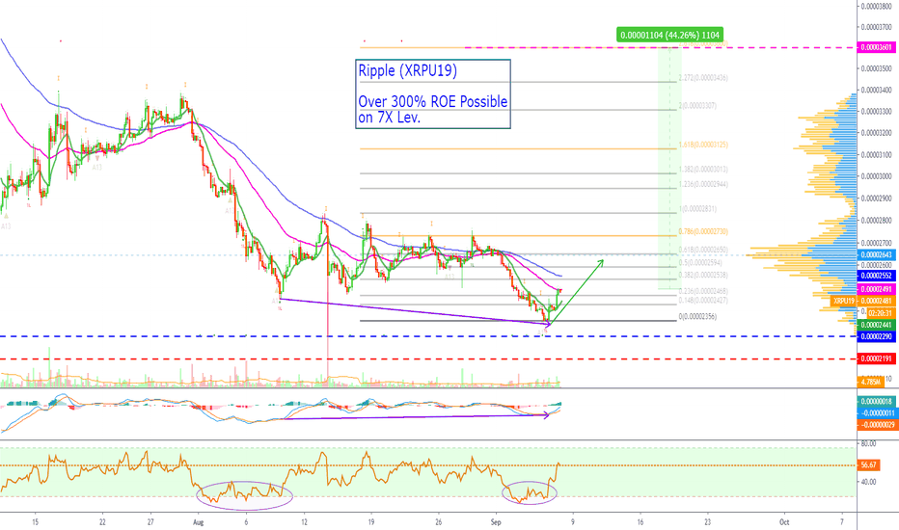
Task: Click the 1.618(0.00003125) Fibonacci level label
Action: pos(703,145)
